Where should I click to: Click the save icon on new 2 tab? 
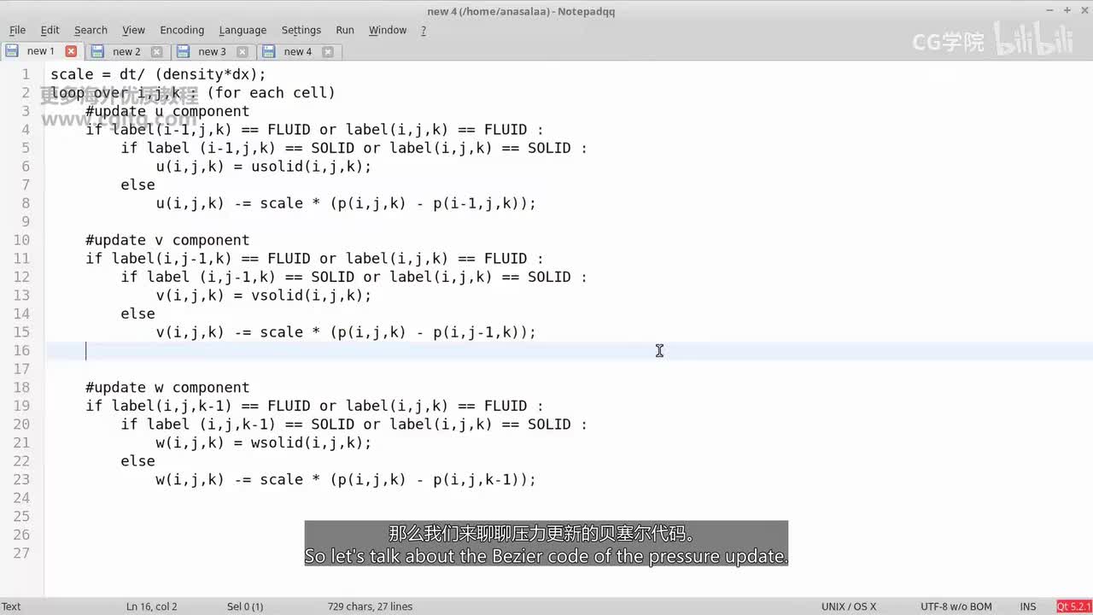coord(97,52)
